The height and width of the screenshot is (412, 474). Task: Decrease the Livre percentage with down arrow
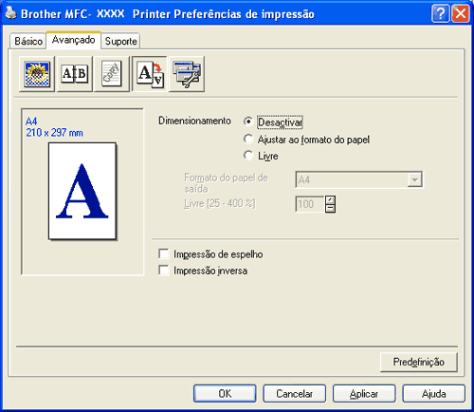[x=330, y=208]
